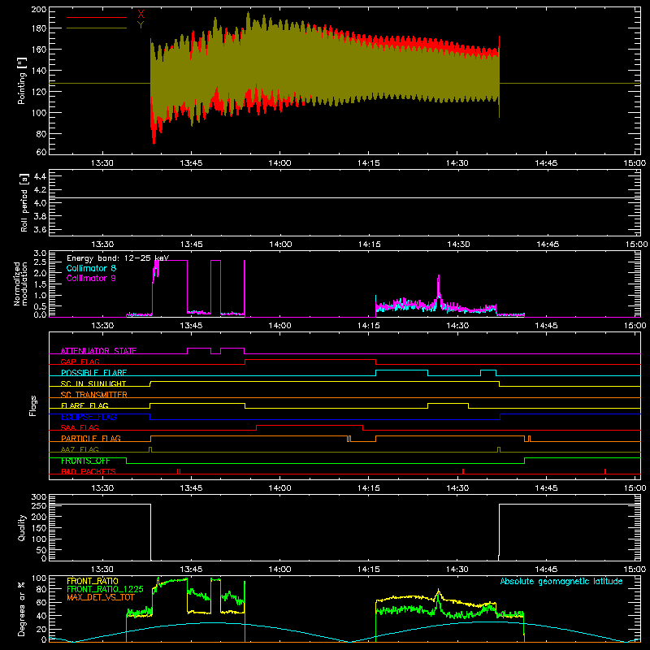650x650 pixels.
Task: Click the bad packet marker near 14:55
Action: click(x=605, y=471)
